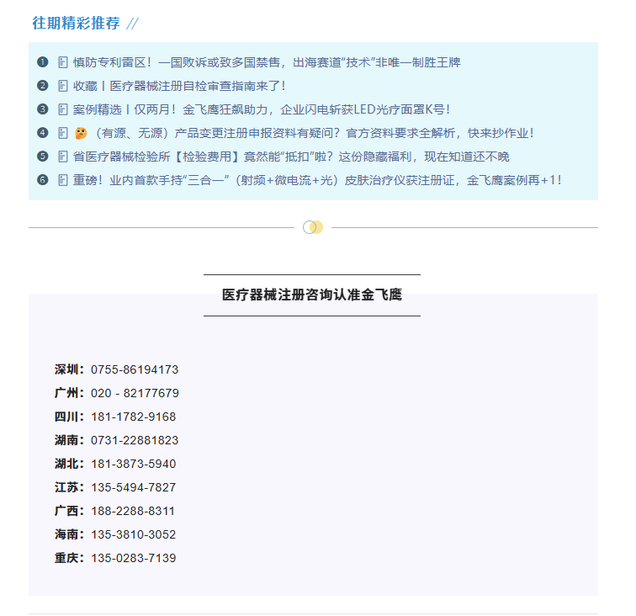Open the LED光疗面罩 case study link

tap(262, 109)
